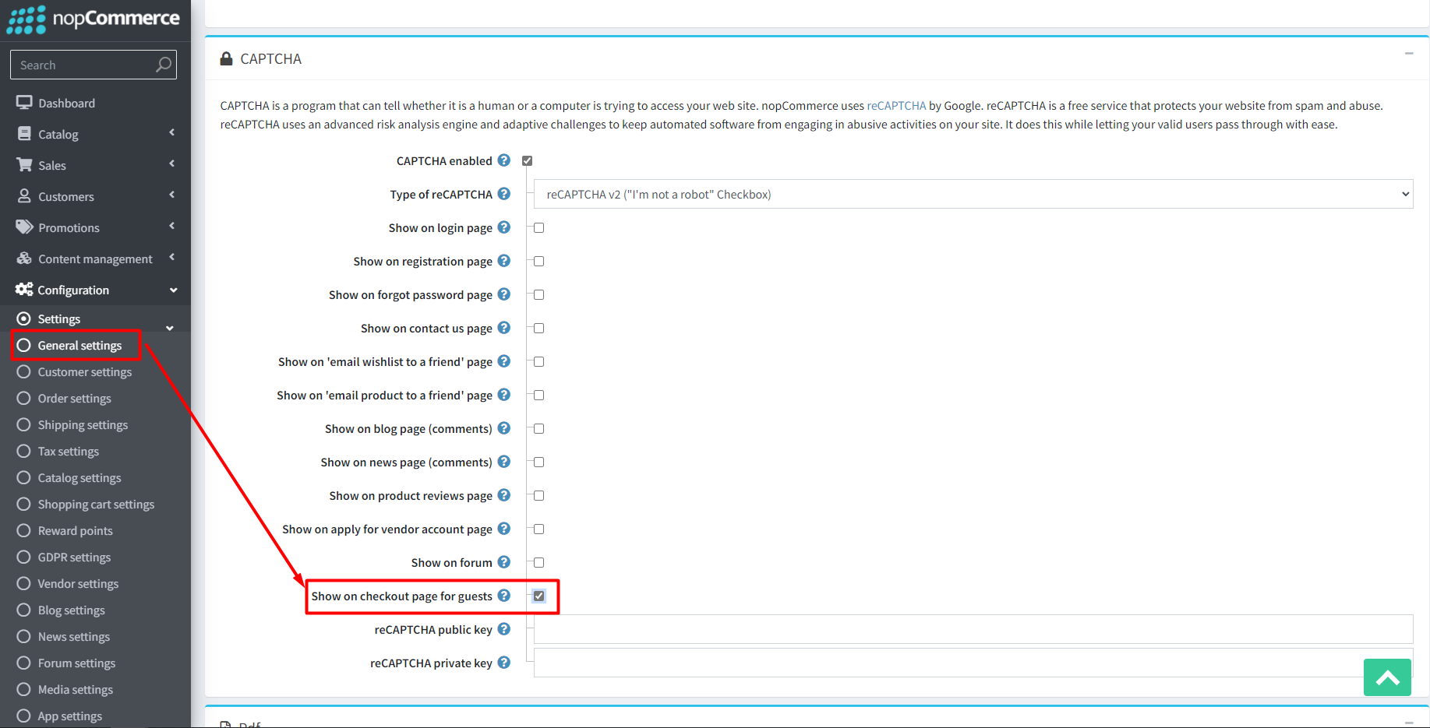Open the Type of reCAPTCHA dropdown
Image resolution: width=1430 pixels, height=728 pixels.
click(x=973, y=194)
